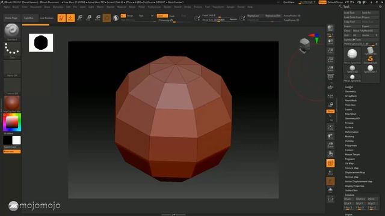Open the Brush menu
The image size is (385, 216).
pyautogui.click(x=16, y=7)
